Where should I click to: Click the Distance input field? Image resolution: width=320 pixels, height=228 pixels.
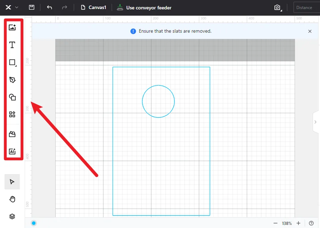307,8
